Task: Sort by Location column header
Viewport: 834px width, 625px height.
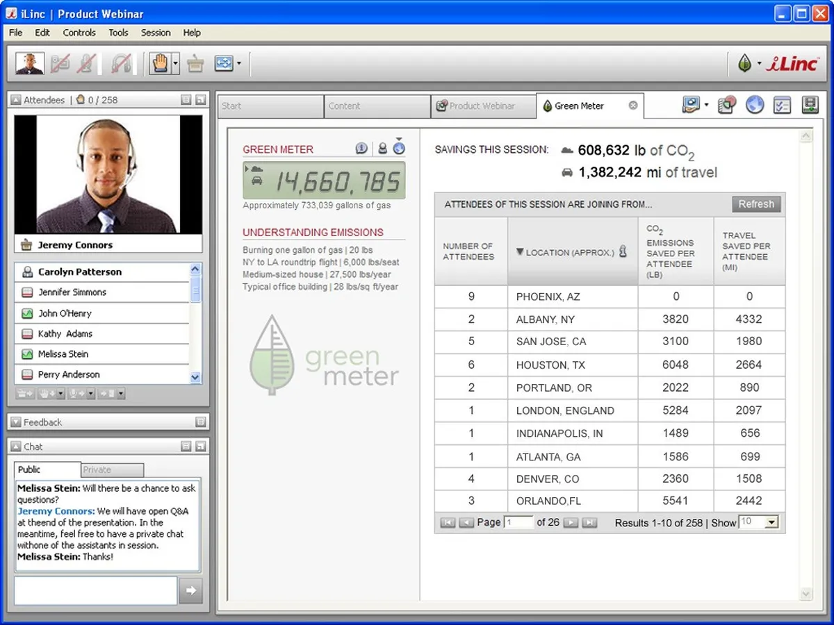Action: tap(572, 251)
